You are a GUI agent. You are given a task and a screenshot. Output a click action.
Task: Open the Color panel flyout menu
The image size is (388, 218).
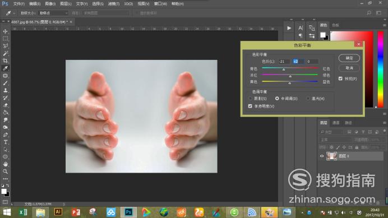pos(384,25)
